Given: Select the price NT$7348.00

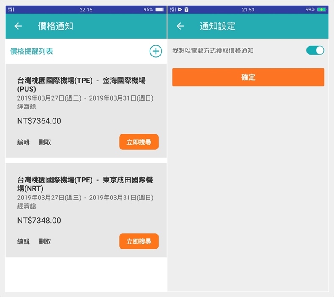Looking at the screenshot, I should (x=39, y=220).
